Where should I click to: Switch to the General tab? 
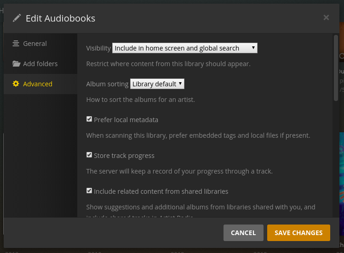[35, 44]
